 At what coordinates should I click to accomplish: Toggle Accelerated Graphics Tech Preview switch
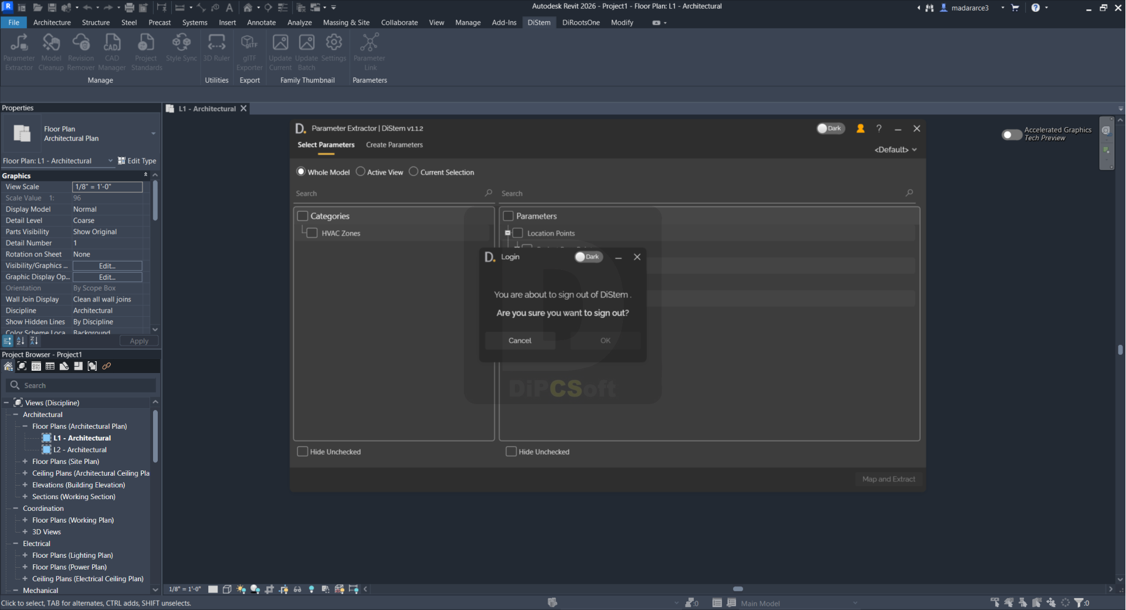pos(1012,134)
